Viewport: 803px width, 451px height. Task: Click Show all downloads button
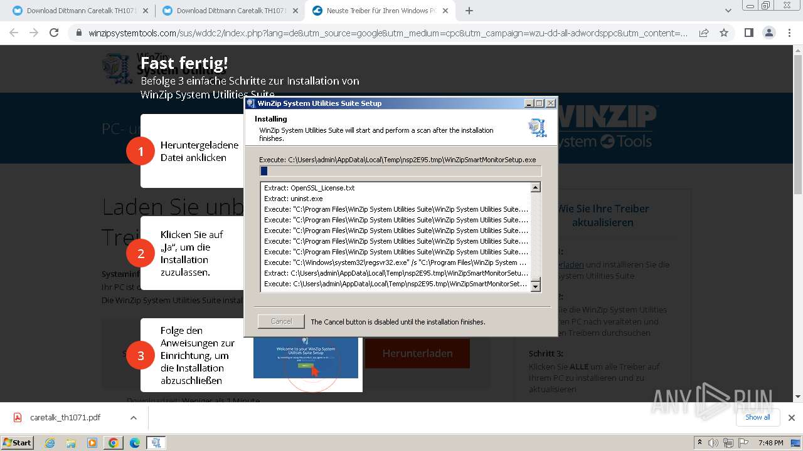[758, 417]
